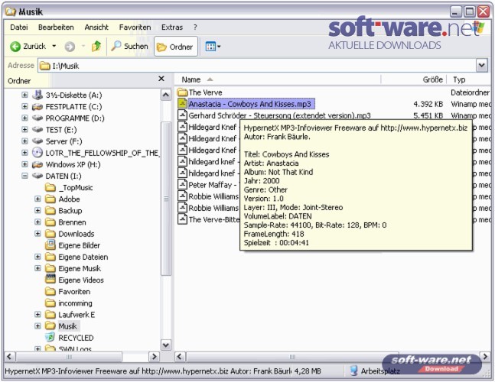Expand the TEST (E:) node
The width and height of the screenshot is (495, 382).
(24, 129)
